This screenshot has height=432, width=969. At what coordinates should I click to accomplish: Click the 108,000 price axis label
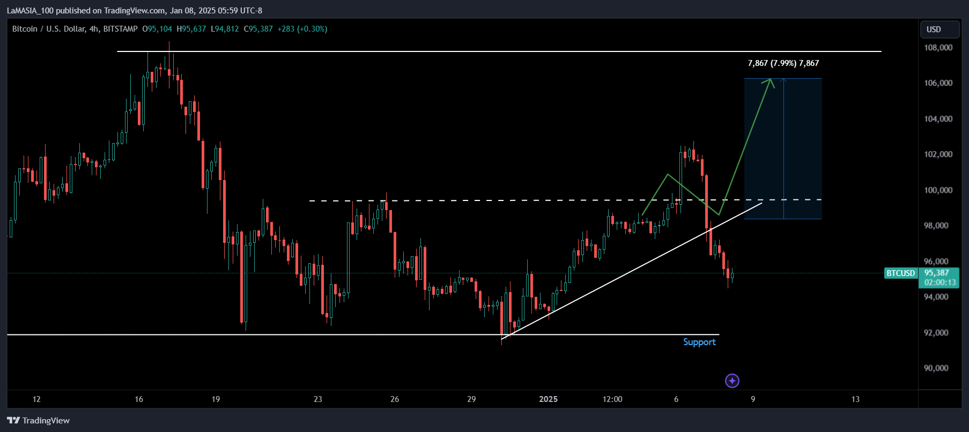938,48
